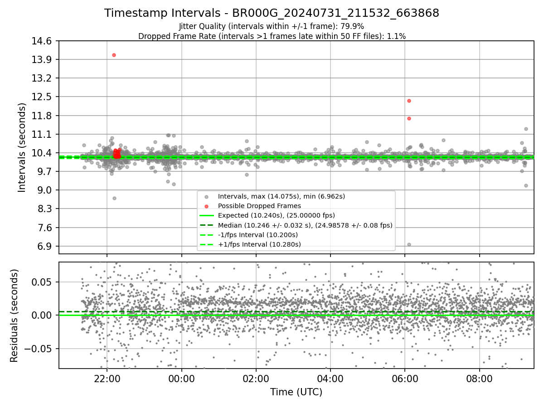This screenshot has height=408, width=544.
Task: Click the 00:00 x-axis tick label
Action: pyautogui.click(x=182, y=378)
